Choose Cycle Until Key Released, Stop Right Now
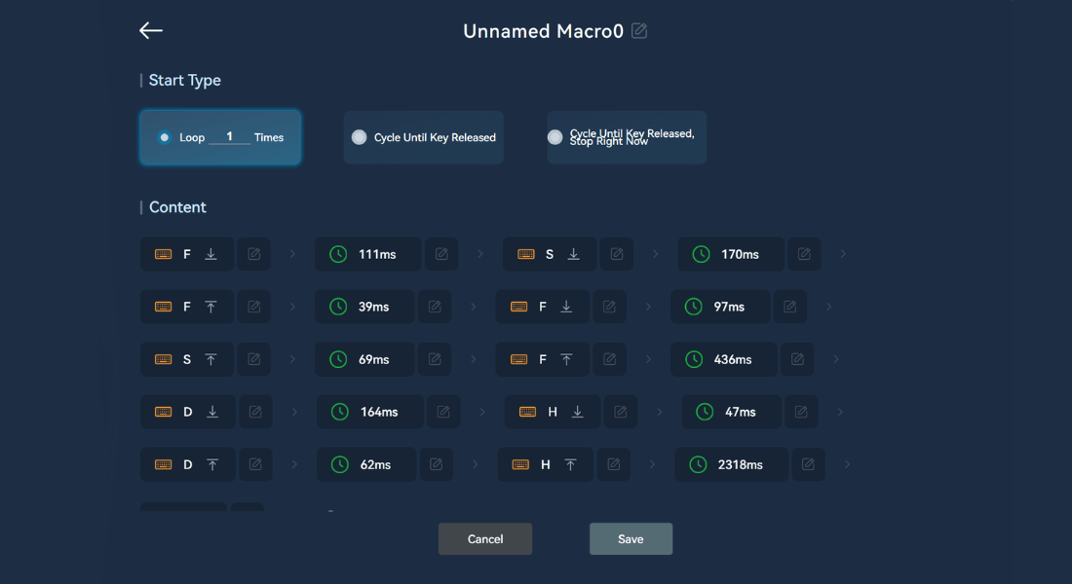1072x584 pixels. pos(555,137)
